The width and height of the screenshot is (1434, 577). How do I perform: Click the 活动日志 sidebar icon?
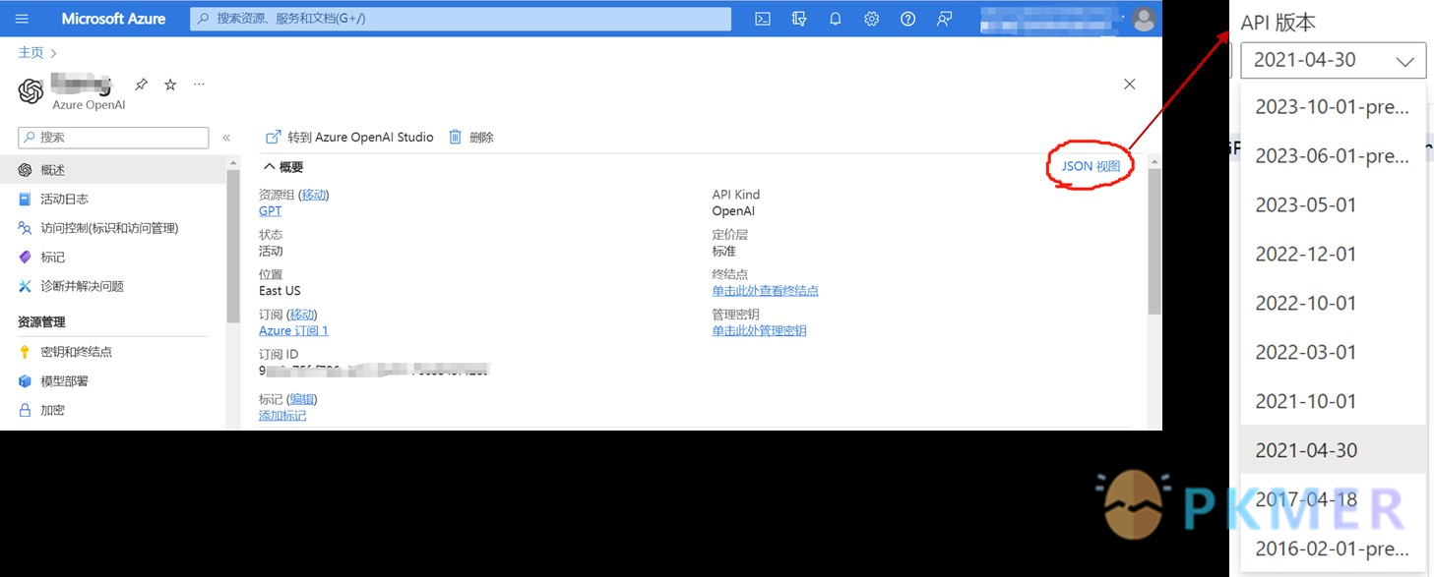(26, 199)
